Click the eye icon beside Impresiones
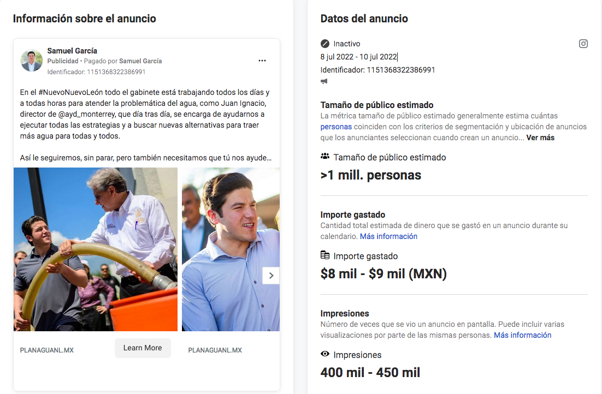Viewport: 602px width, 394px height. pos(325,354)
